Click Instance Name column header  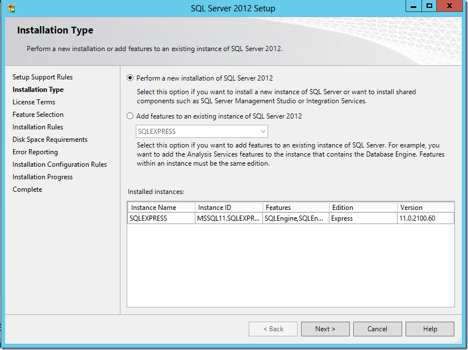(x=161, y=208)
